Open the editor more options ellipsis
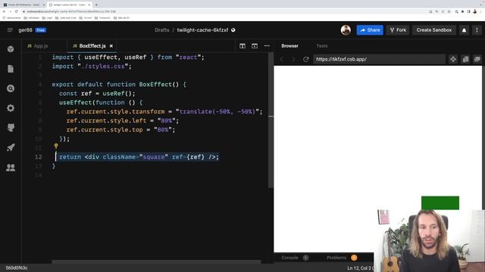The image size is (485, 272). (x=267, y=46)
